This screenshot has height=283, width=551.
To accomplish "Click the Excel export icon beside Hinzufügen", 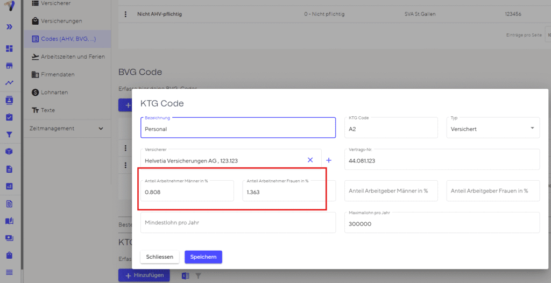I will [x=185, y=275].
